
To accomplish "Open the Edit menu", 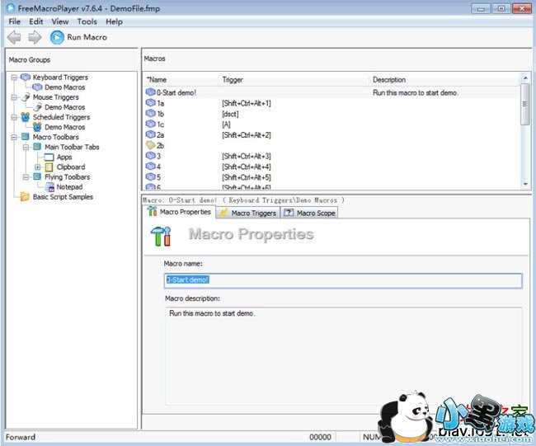I will [36, 21].
